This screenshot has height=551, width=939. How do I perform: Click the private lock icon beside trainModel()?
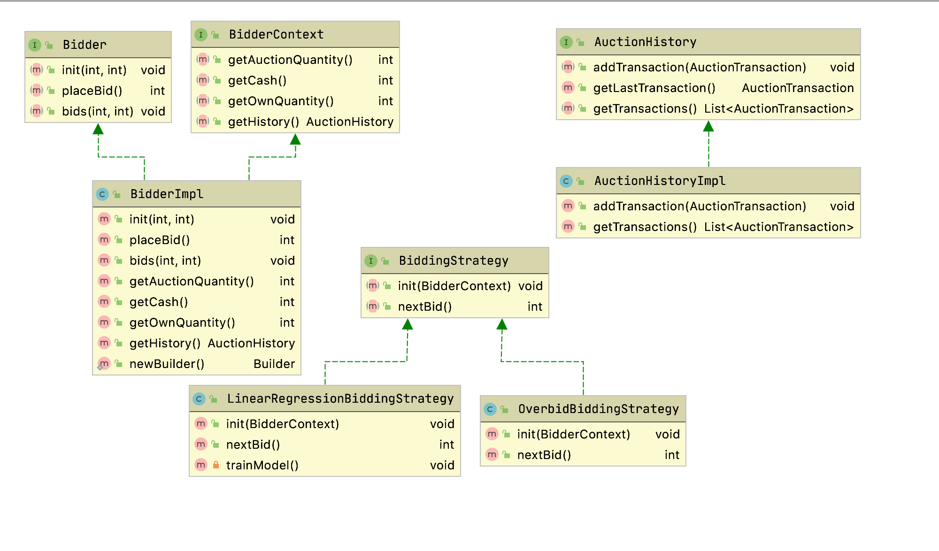click(216, 465)
